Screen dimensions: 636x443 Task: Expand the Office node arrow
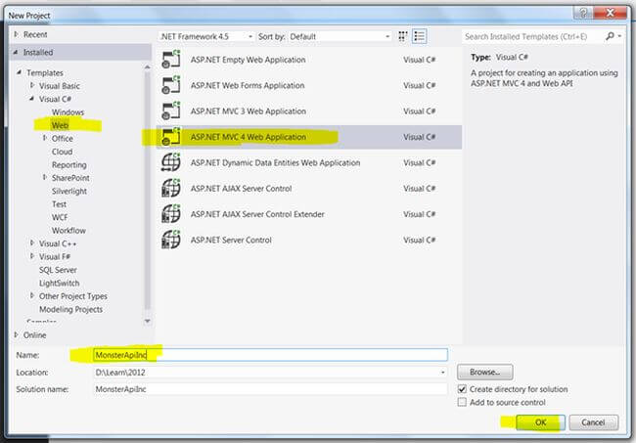[45, 138]
